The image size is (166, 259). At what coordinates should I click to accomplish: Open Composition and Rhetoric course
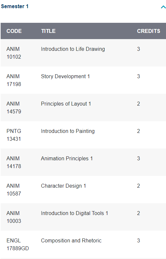(x=71, y=241)
